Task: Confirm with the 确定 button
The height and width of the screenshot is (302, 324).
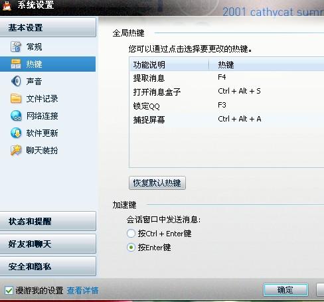Action: pos(285,290)
